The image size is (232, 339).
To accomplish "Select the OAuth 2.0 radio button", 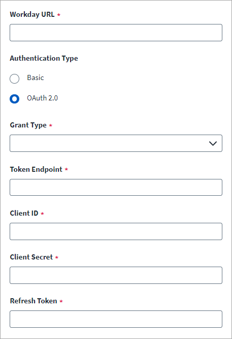I will [14, 99].
